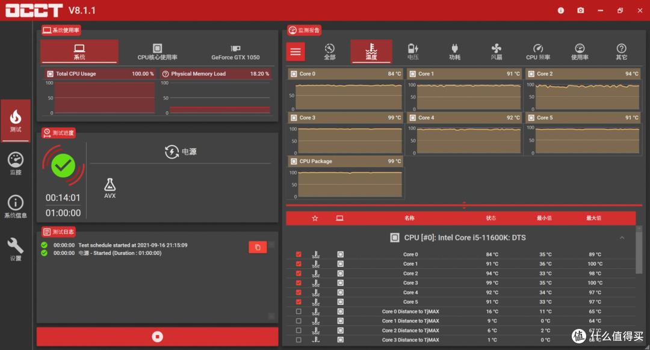Uncheck the Core 2 graph checkbox

(x=299, y=274)
